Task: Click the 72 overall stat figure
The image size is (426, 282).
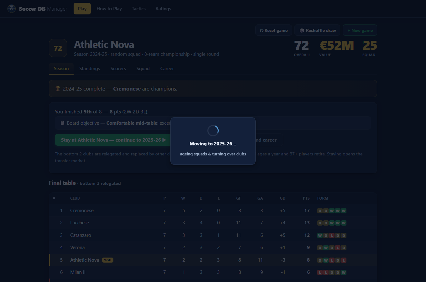Action: [302, 45]
